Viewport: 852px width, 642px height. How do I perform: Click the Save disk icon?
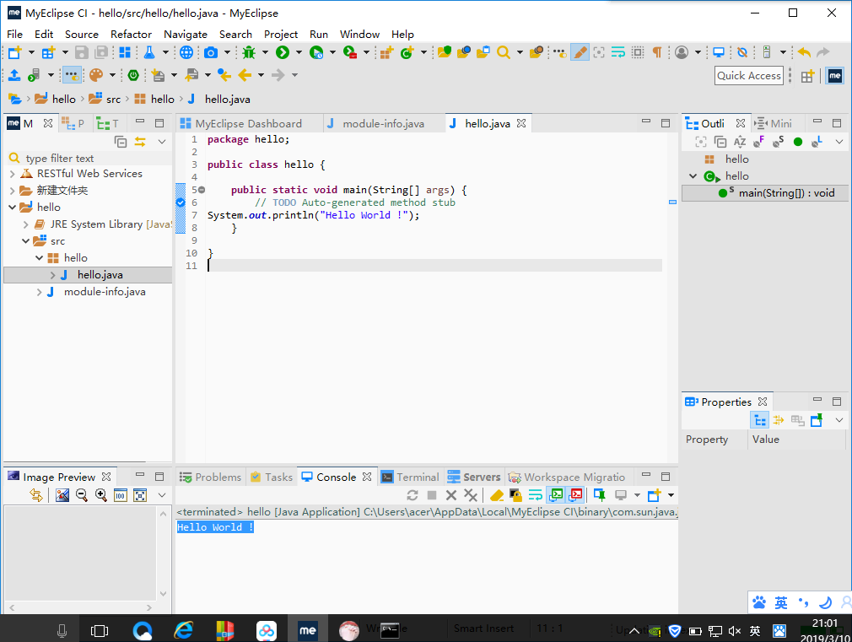point(84,52)
